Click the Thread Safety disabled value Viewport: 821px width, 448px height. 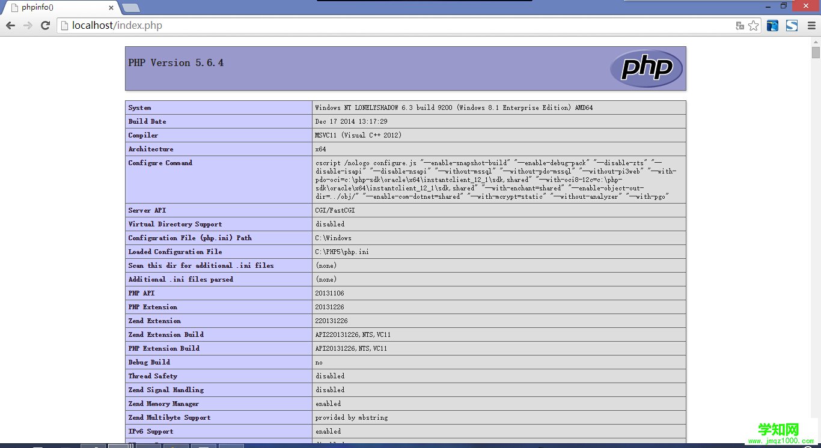click(x=330, y=376)
